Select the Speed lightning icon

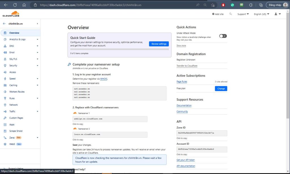(x=6, y=78)
